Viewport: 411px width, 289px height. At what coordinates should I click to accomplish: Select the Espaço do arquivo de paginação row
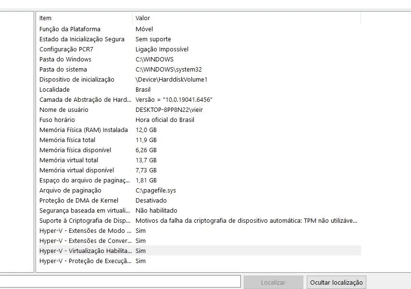(199, 181)
